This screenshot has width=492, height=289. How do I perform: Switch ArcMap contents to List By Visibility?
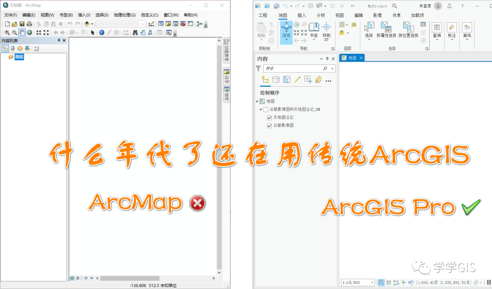20,48
